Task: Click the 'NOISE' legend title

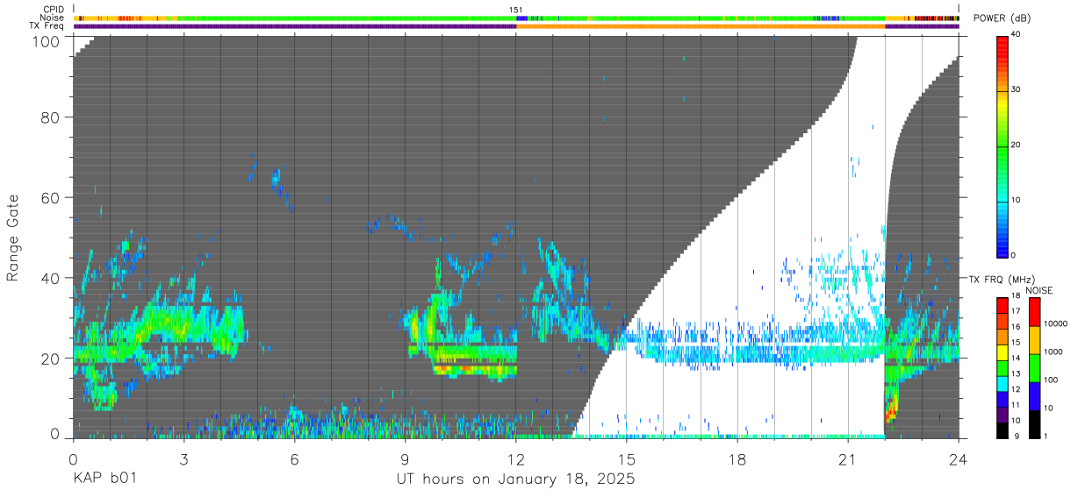Action: pos(1039,290)
